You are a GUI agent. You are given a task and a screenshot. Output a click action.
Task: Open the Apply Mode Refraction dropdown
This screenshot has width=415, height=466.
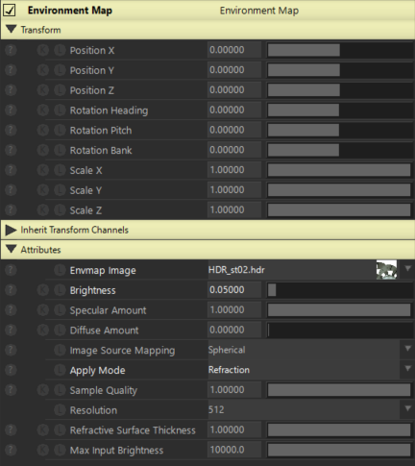(310, 370)
